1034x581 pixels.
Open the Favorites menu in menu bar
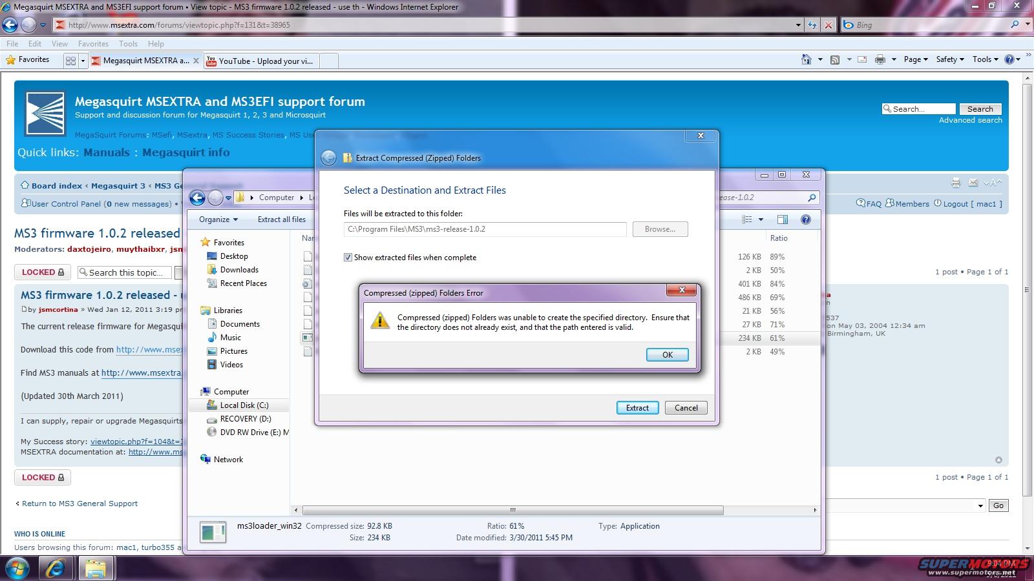(x=93, y=44)
